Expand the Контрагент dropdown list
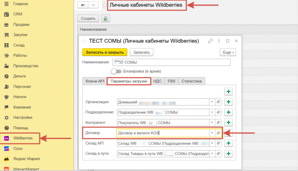This screenshot has height=171, width=298. pos(212,123)
